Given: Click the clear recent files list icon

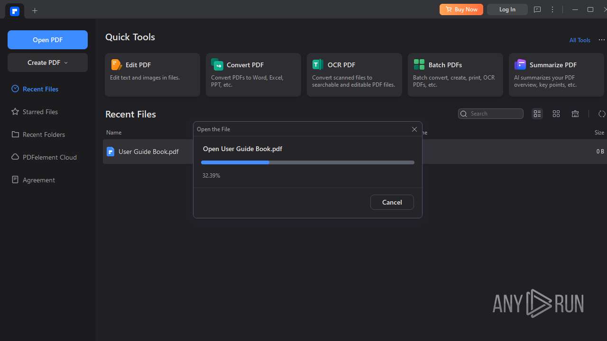Looking at the screenshot, I should (x=575, y=114).
